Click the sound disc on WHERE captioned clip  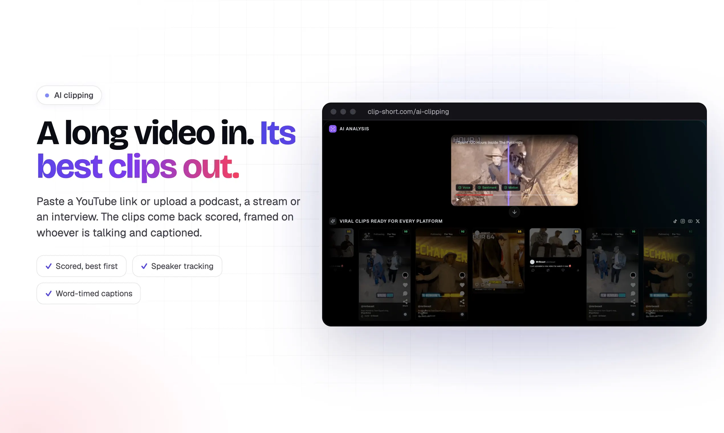click(405, 314)
